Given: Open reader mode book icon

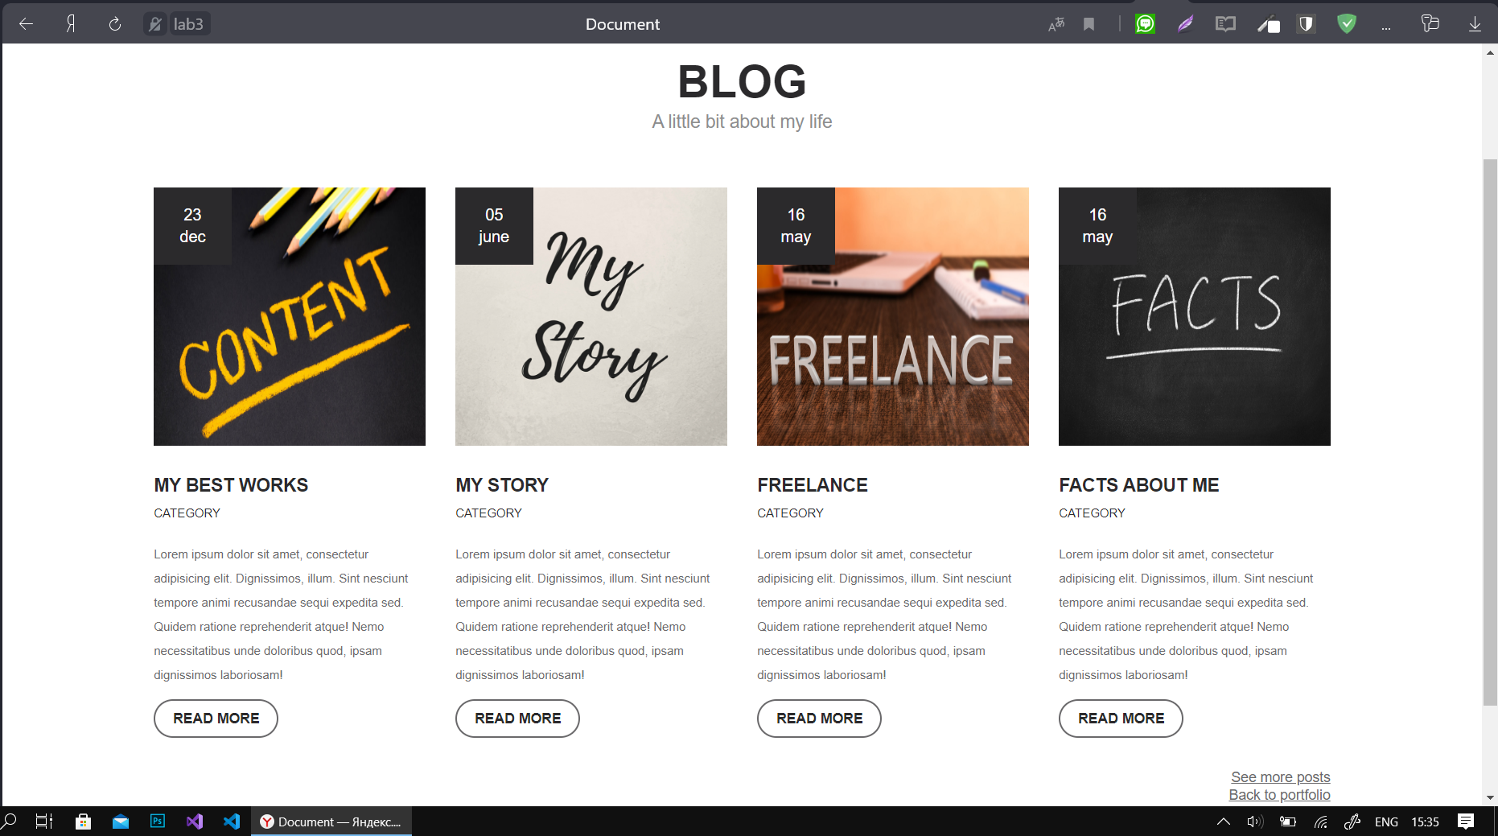Looking at the screenshot, I should pyautogui.click(x=1225, y=24).
